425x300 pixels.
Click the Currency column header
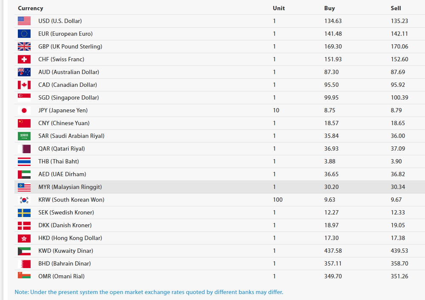pos(31,8)
